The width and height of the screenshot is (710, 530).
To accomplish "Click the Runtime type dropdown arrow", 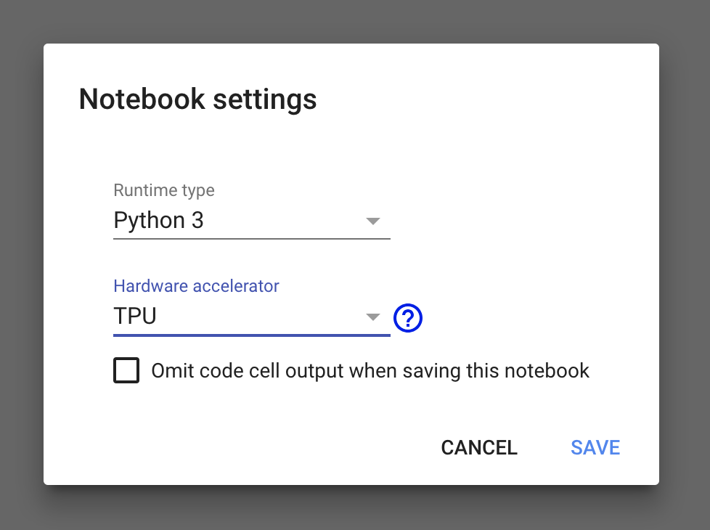I will coord(372,221).
